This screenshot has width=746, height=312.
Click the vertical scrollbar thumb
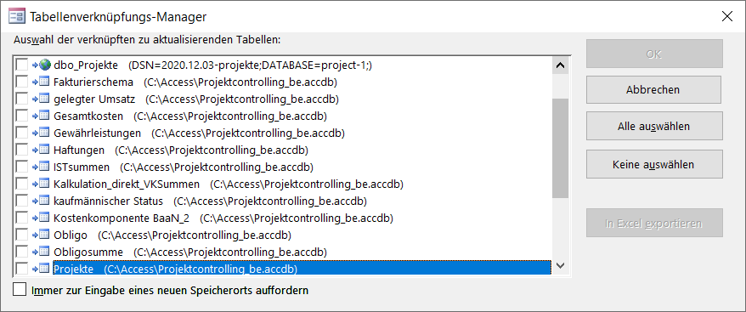click(x=561, y=148)
